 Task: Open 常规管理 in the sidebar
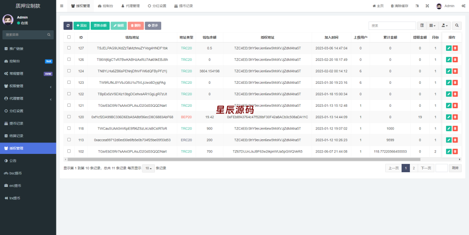pyautogui.click(x=28, y=74)
